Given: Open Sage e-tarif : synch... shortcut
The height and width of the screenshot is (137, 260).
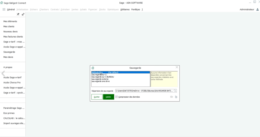Looking at the screenshot, I should coord(14,93).
